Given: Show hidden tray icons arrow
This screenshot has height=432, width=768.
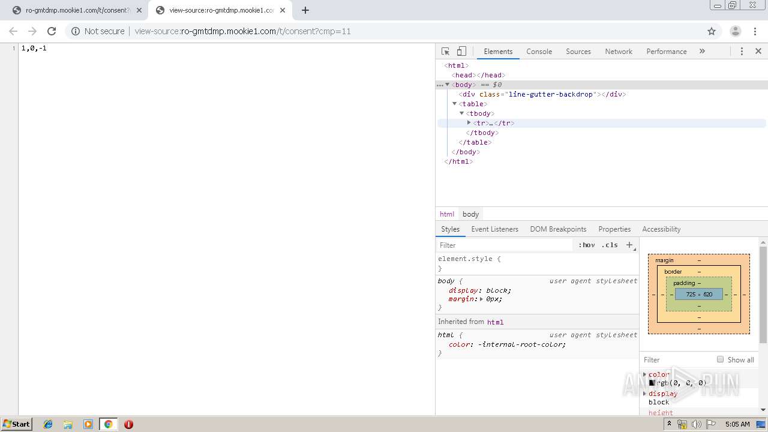Looking at the screenshot, I should click(670, 424).
